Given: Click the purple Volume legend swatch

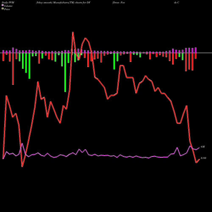Looking at the screenshot, I should click(x=3, y=5).
